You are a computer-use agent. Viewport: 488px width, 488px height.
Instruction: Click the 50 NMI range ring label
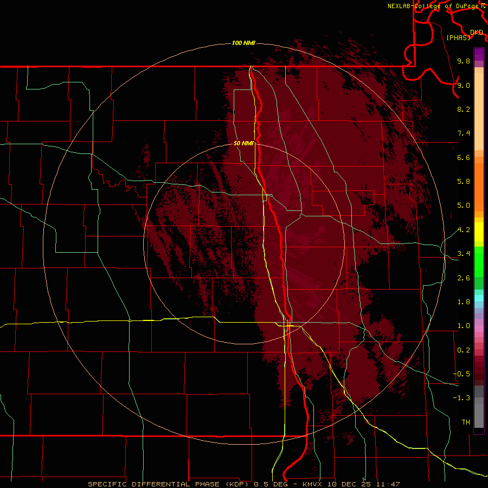(243, 143)
